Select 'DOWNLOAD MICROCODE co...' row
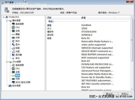The height and width of the screenshot is (100, 135). click(97, 64)
